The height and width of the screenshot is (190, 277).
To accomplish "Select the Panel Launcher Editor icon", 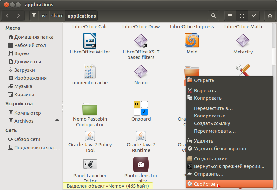I will pyautogui.click(x=90, y=164).
